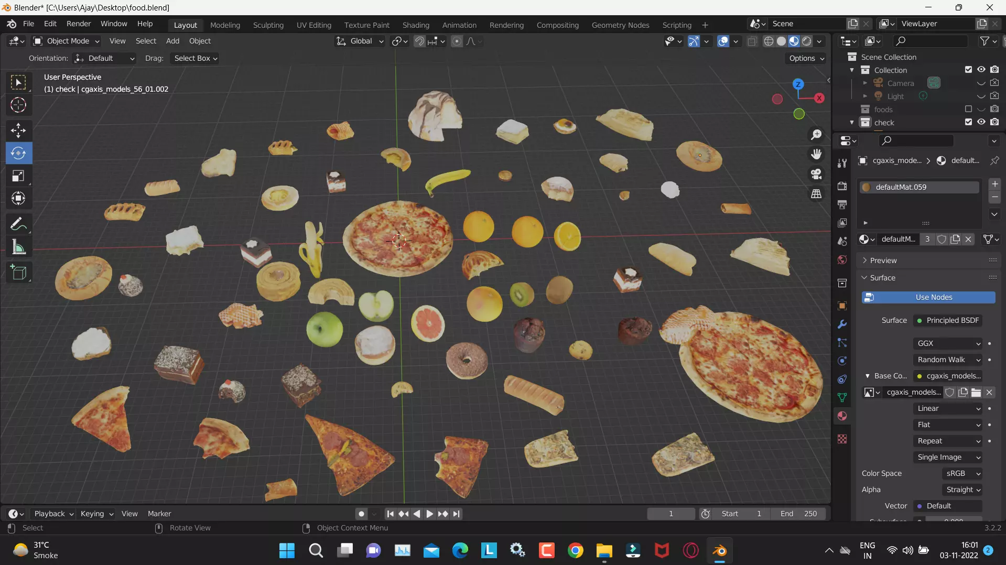Jump to the timeline start frame
Screen dimensions: 1006x565
390,514
